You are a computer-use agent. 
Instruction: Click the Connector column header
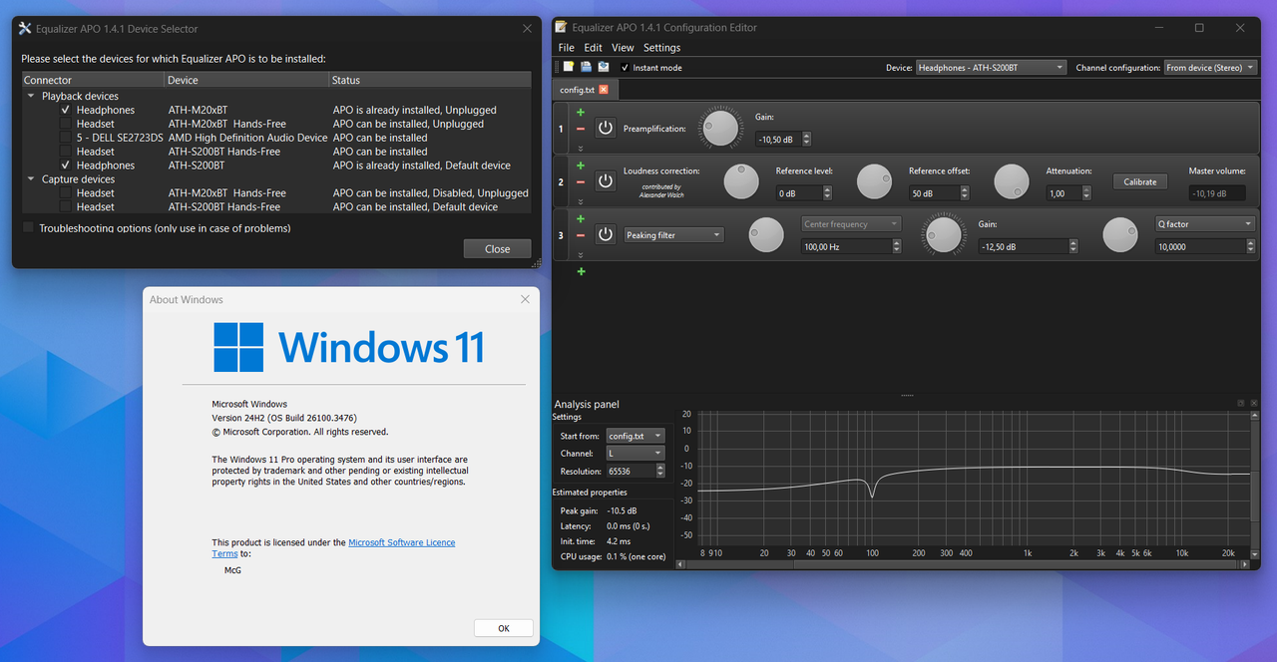93,80
